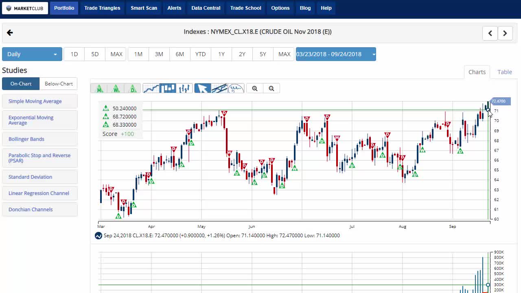Set range to 5Y

[263, 54]
